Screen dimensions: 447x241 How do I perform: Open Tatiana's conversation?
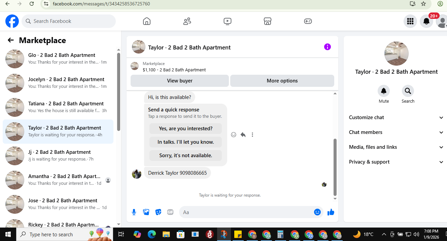coord(58,107)
